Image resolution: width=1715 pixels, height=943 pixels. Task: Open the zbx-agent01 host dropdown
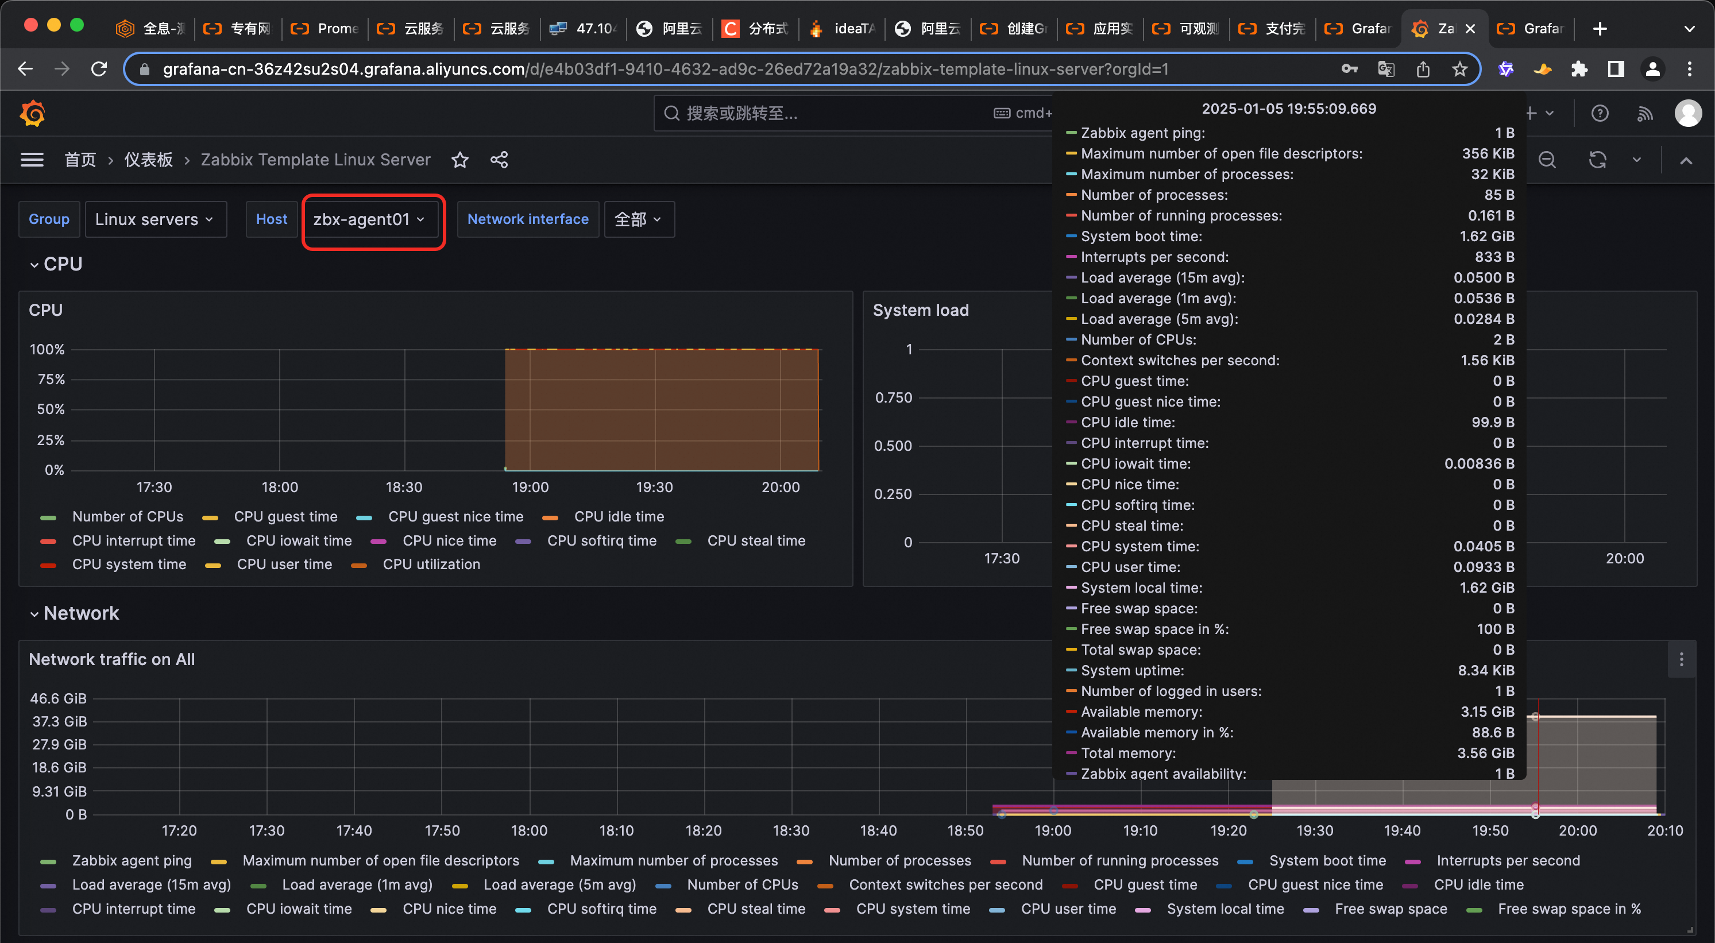point(370,219)
